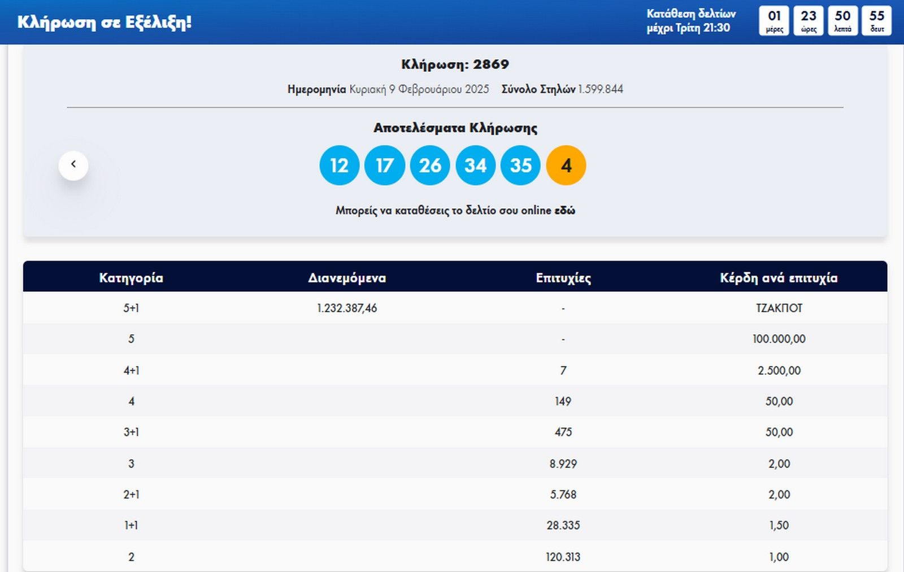
Task: Click the 'Κέρδη ανά επιτυχία' column header
Action: pyautogui.click(x=779, y=278)
